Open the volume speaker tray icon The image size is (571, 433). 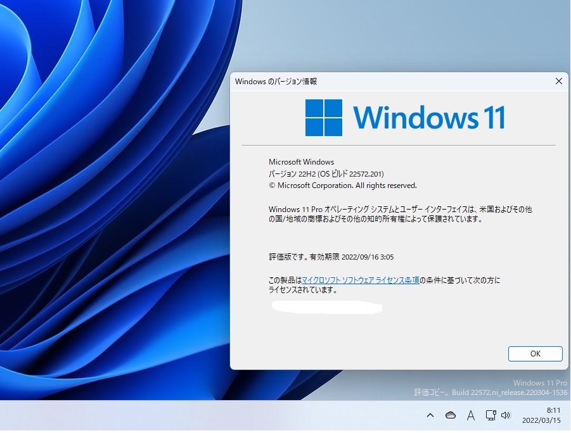point(506,415)
